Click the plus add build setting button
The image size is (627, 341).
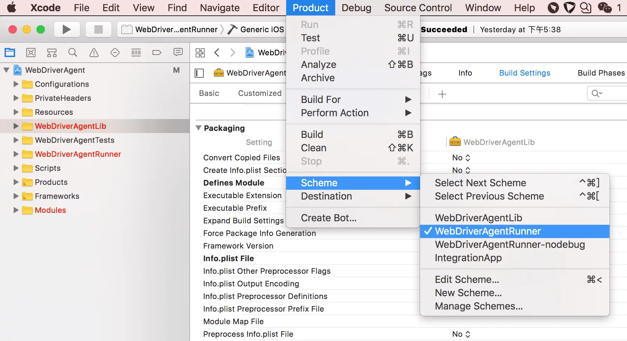coord(442,94)
